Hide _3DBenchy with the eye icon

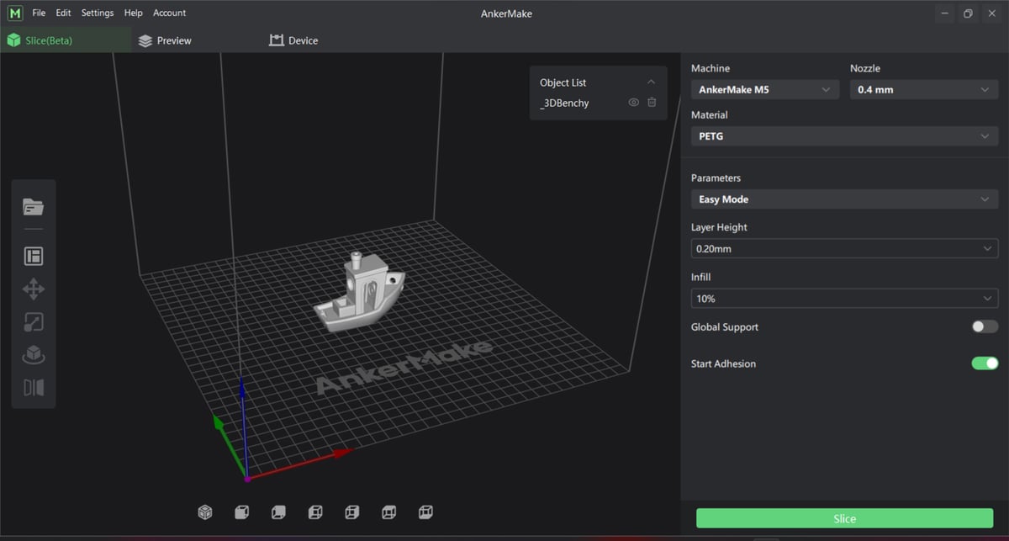634,103
